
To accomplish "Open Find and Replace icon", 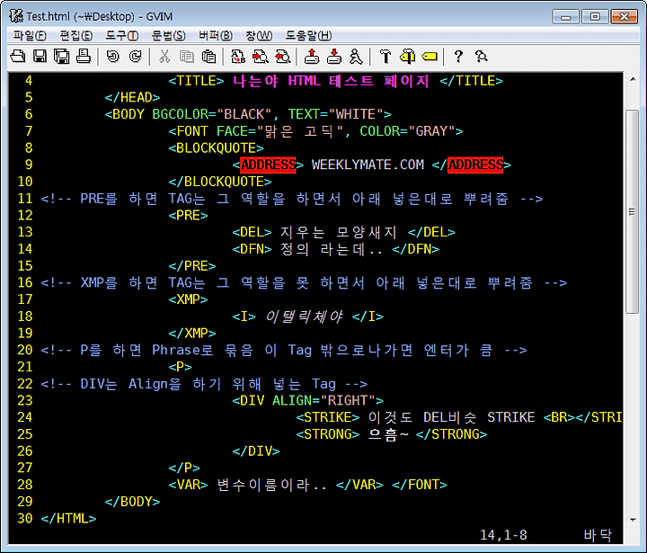I will click(238, 56).
